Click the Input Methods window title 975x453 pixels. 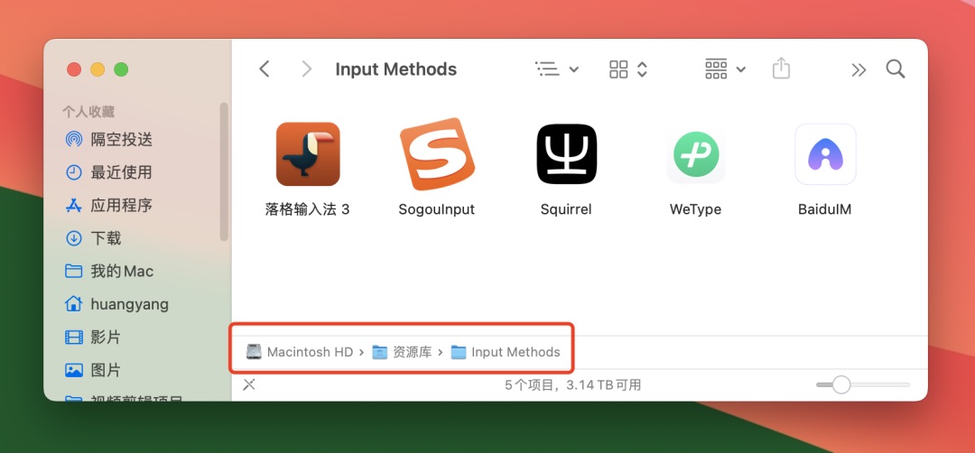[396, 69]
